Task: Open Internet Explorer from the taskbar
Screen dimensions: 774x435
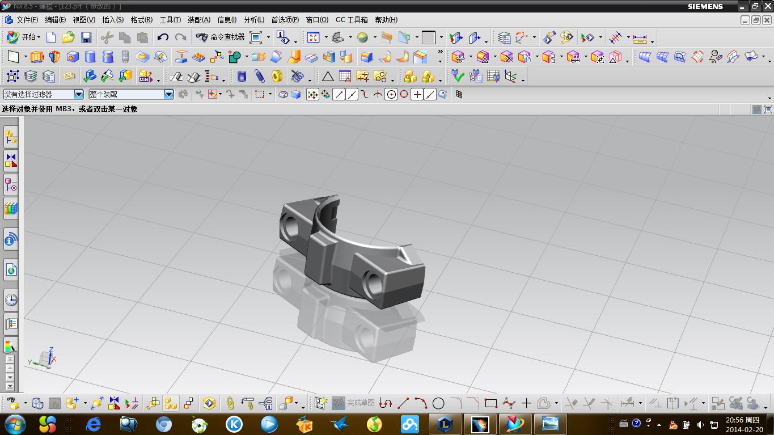Action: click(x=93, y=424)
